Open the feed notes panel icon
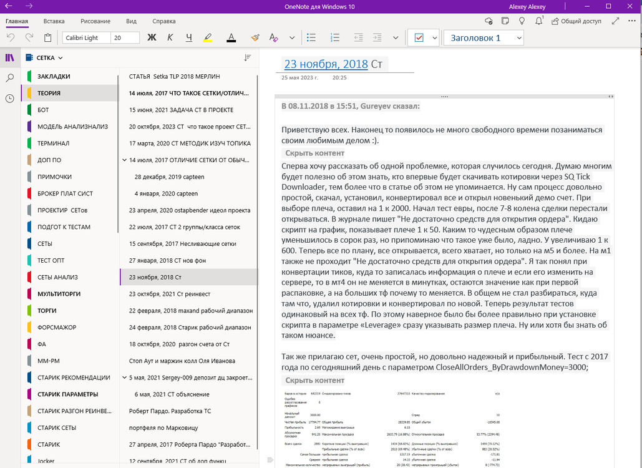Viewport: 642px width, 468px height. coord(505,21)
